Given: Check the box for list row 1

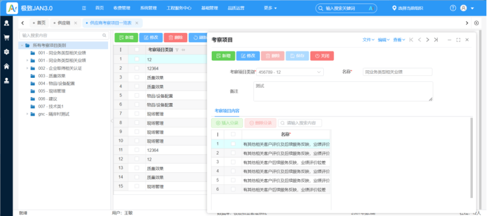Looking at the screenshot, I should (x=137, y=59).
